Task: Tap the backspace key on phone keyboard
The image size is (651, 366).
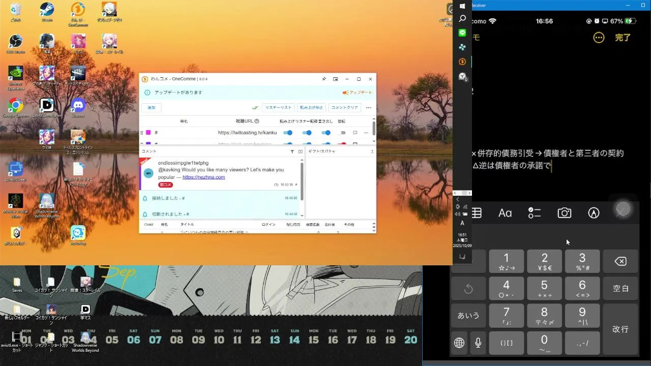Action: (620, 261)
